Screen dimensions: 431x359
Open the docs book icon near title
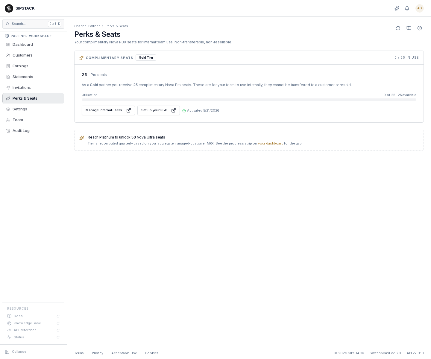(x=409, y=28)
